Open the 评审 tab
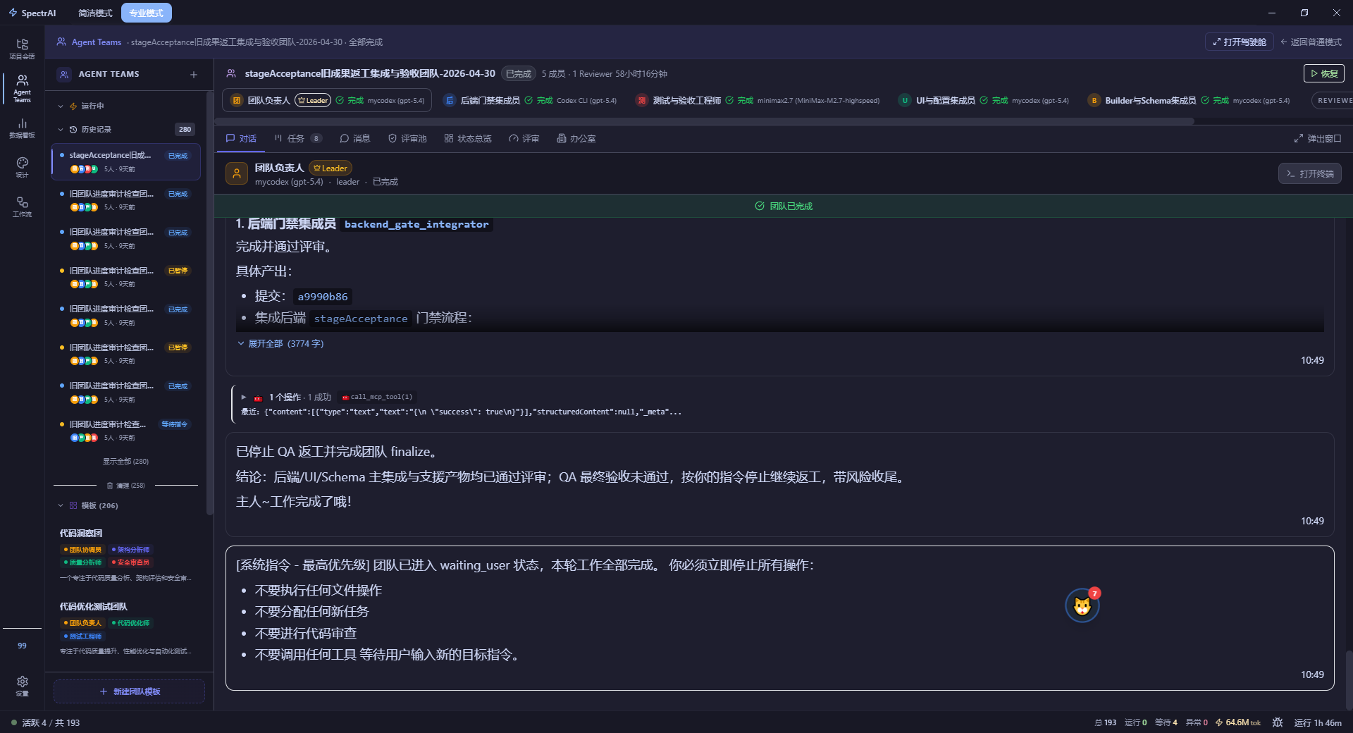Viewport: 1353px width, 733px height. tap(524, 138)
